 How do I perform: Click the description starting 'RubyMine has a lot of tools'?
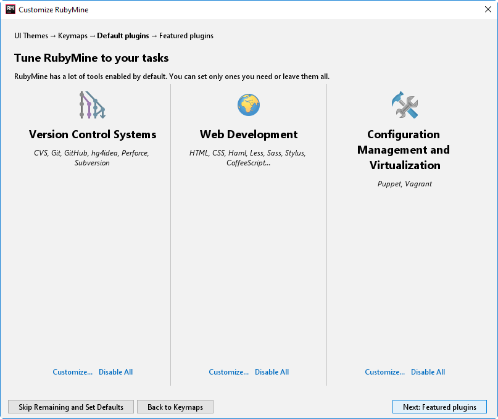tap(172, 77)
